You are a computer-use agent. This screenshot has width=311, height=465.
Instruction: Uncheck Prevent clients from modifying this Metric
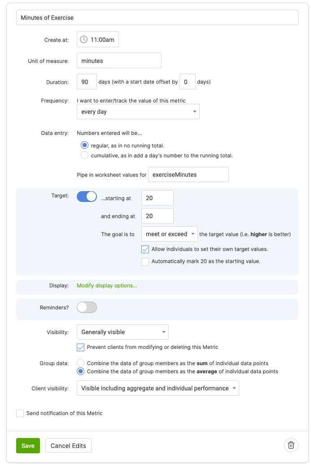pos(81,347)
